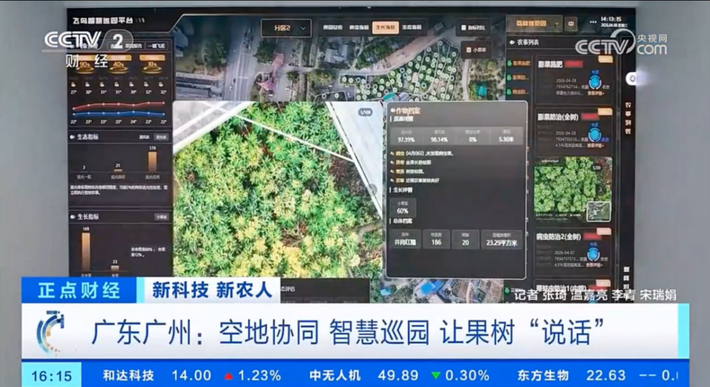Click the orange tag on 膨果防治(全树) card
This screenshot has height=387, width=710.
[605, 111]
